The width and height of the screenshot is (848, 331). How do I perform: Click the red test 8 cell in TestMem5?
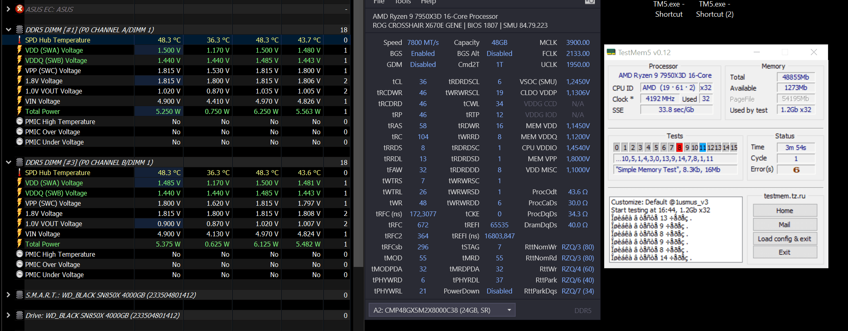coord(679,147)
